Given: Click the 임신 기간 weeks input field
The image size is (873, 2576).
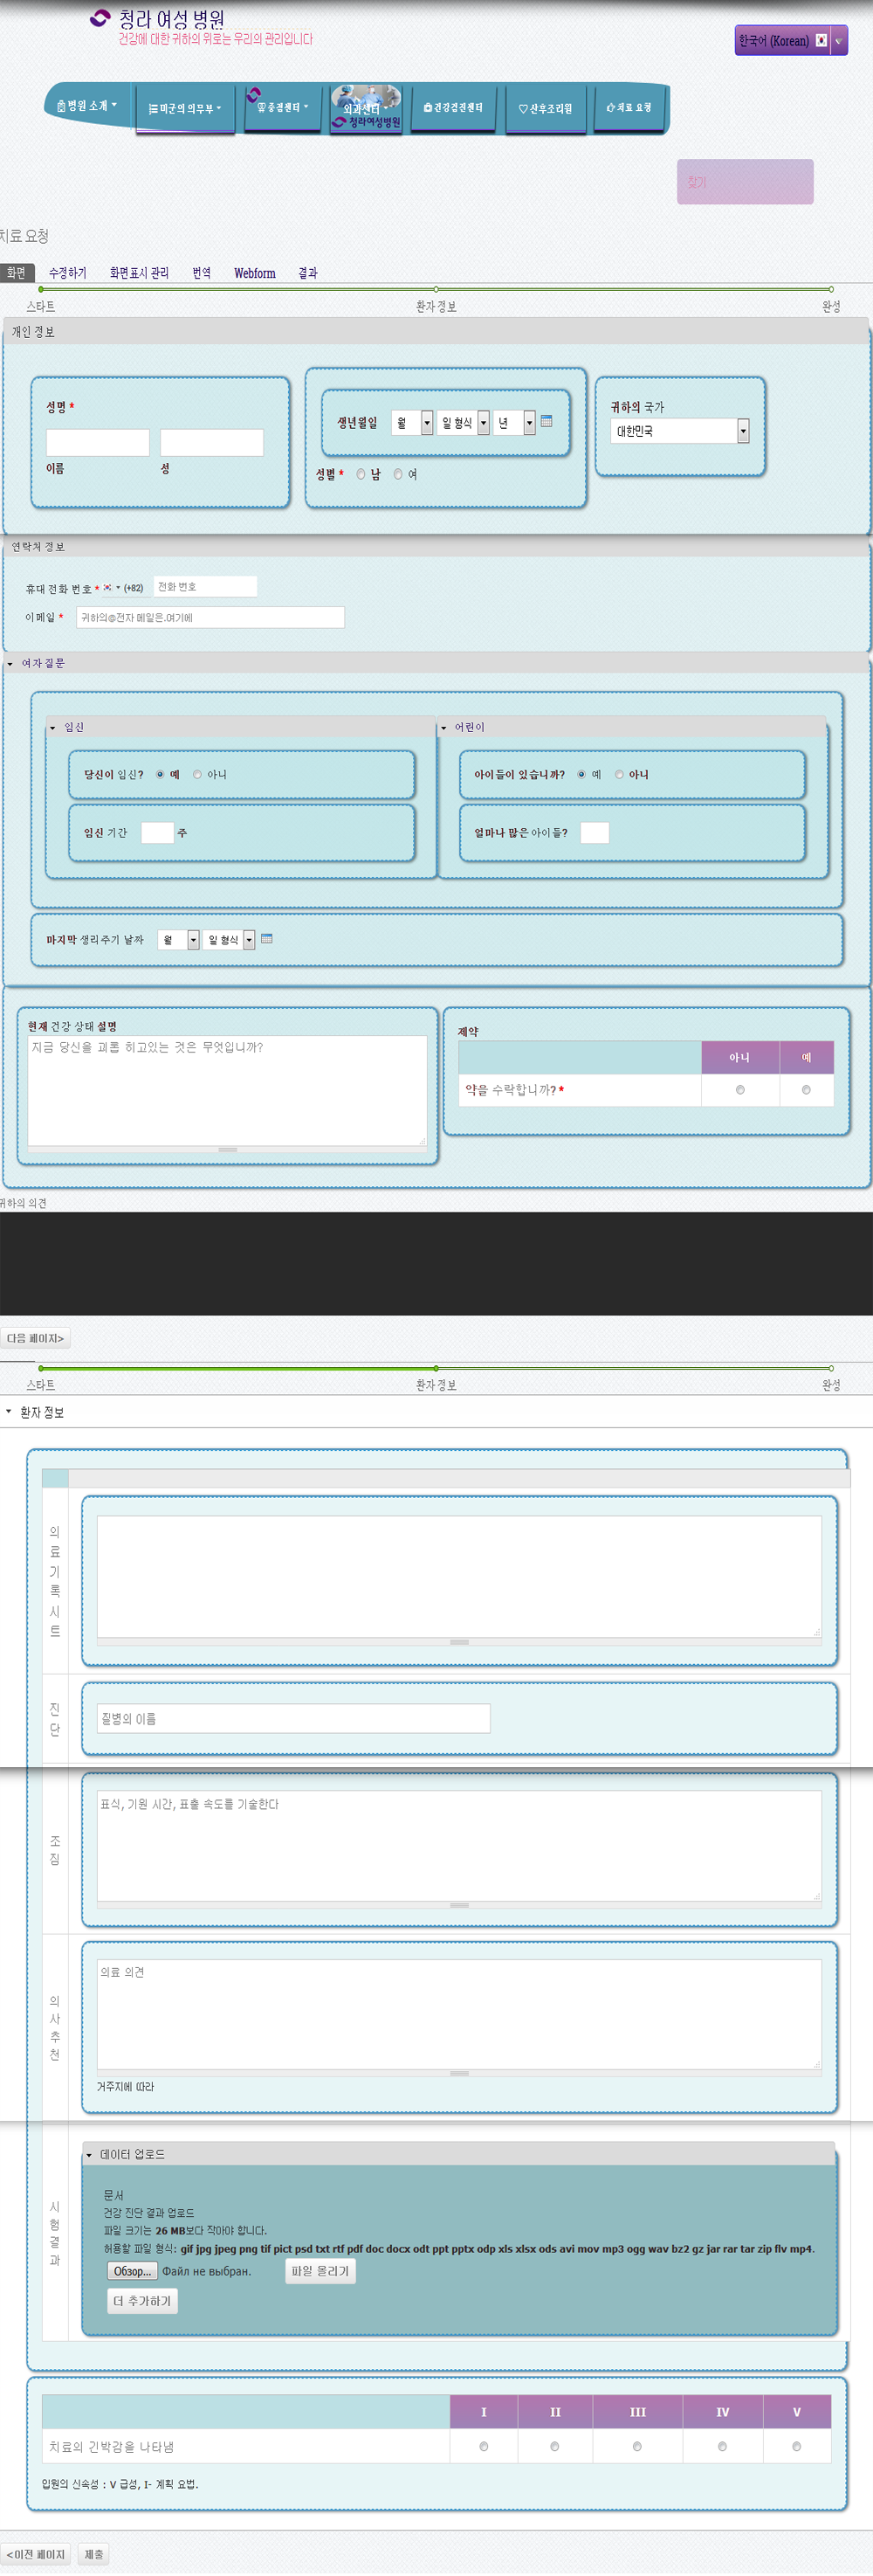Looking at the screenshot, I should (157, 832).
